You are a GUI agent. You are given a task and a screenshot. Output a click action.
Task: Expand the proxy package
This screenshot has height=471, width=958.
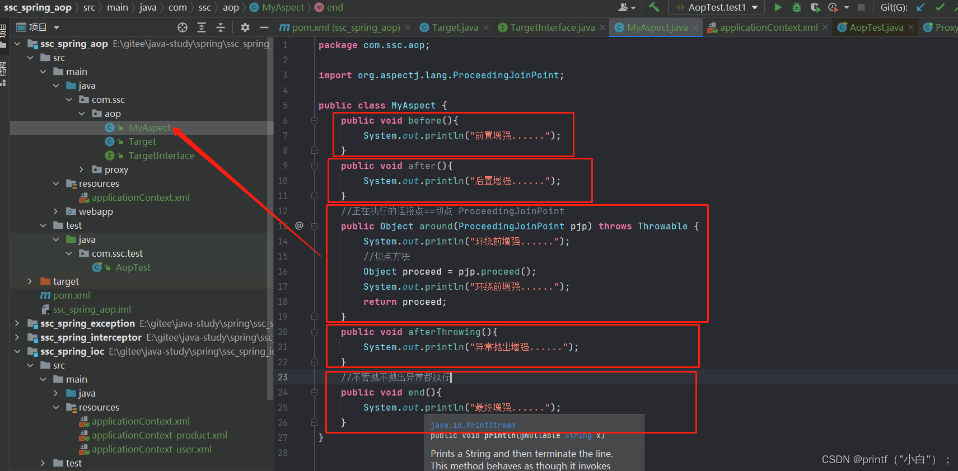pyautogui.click(x=82, y=169)
